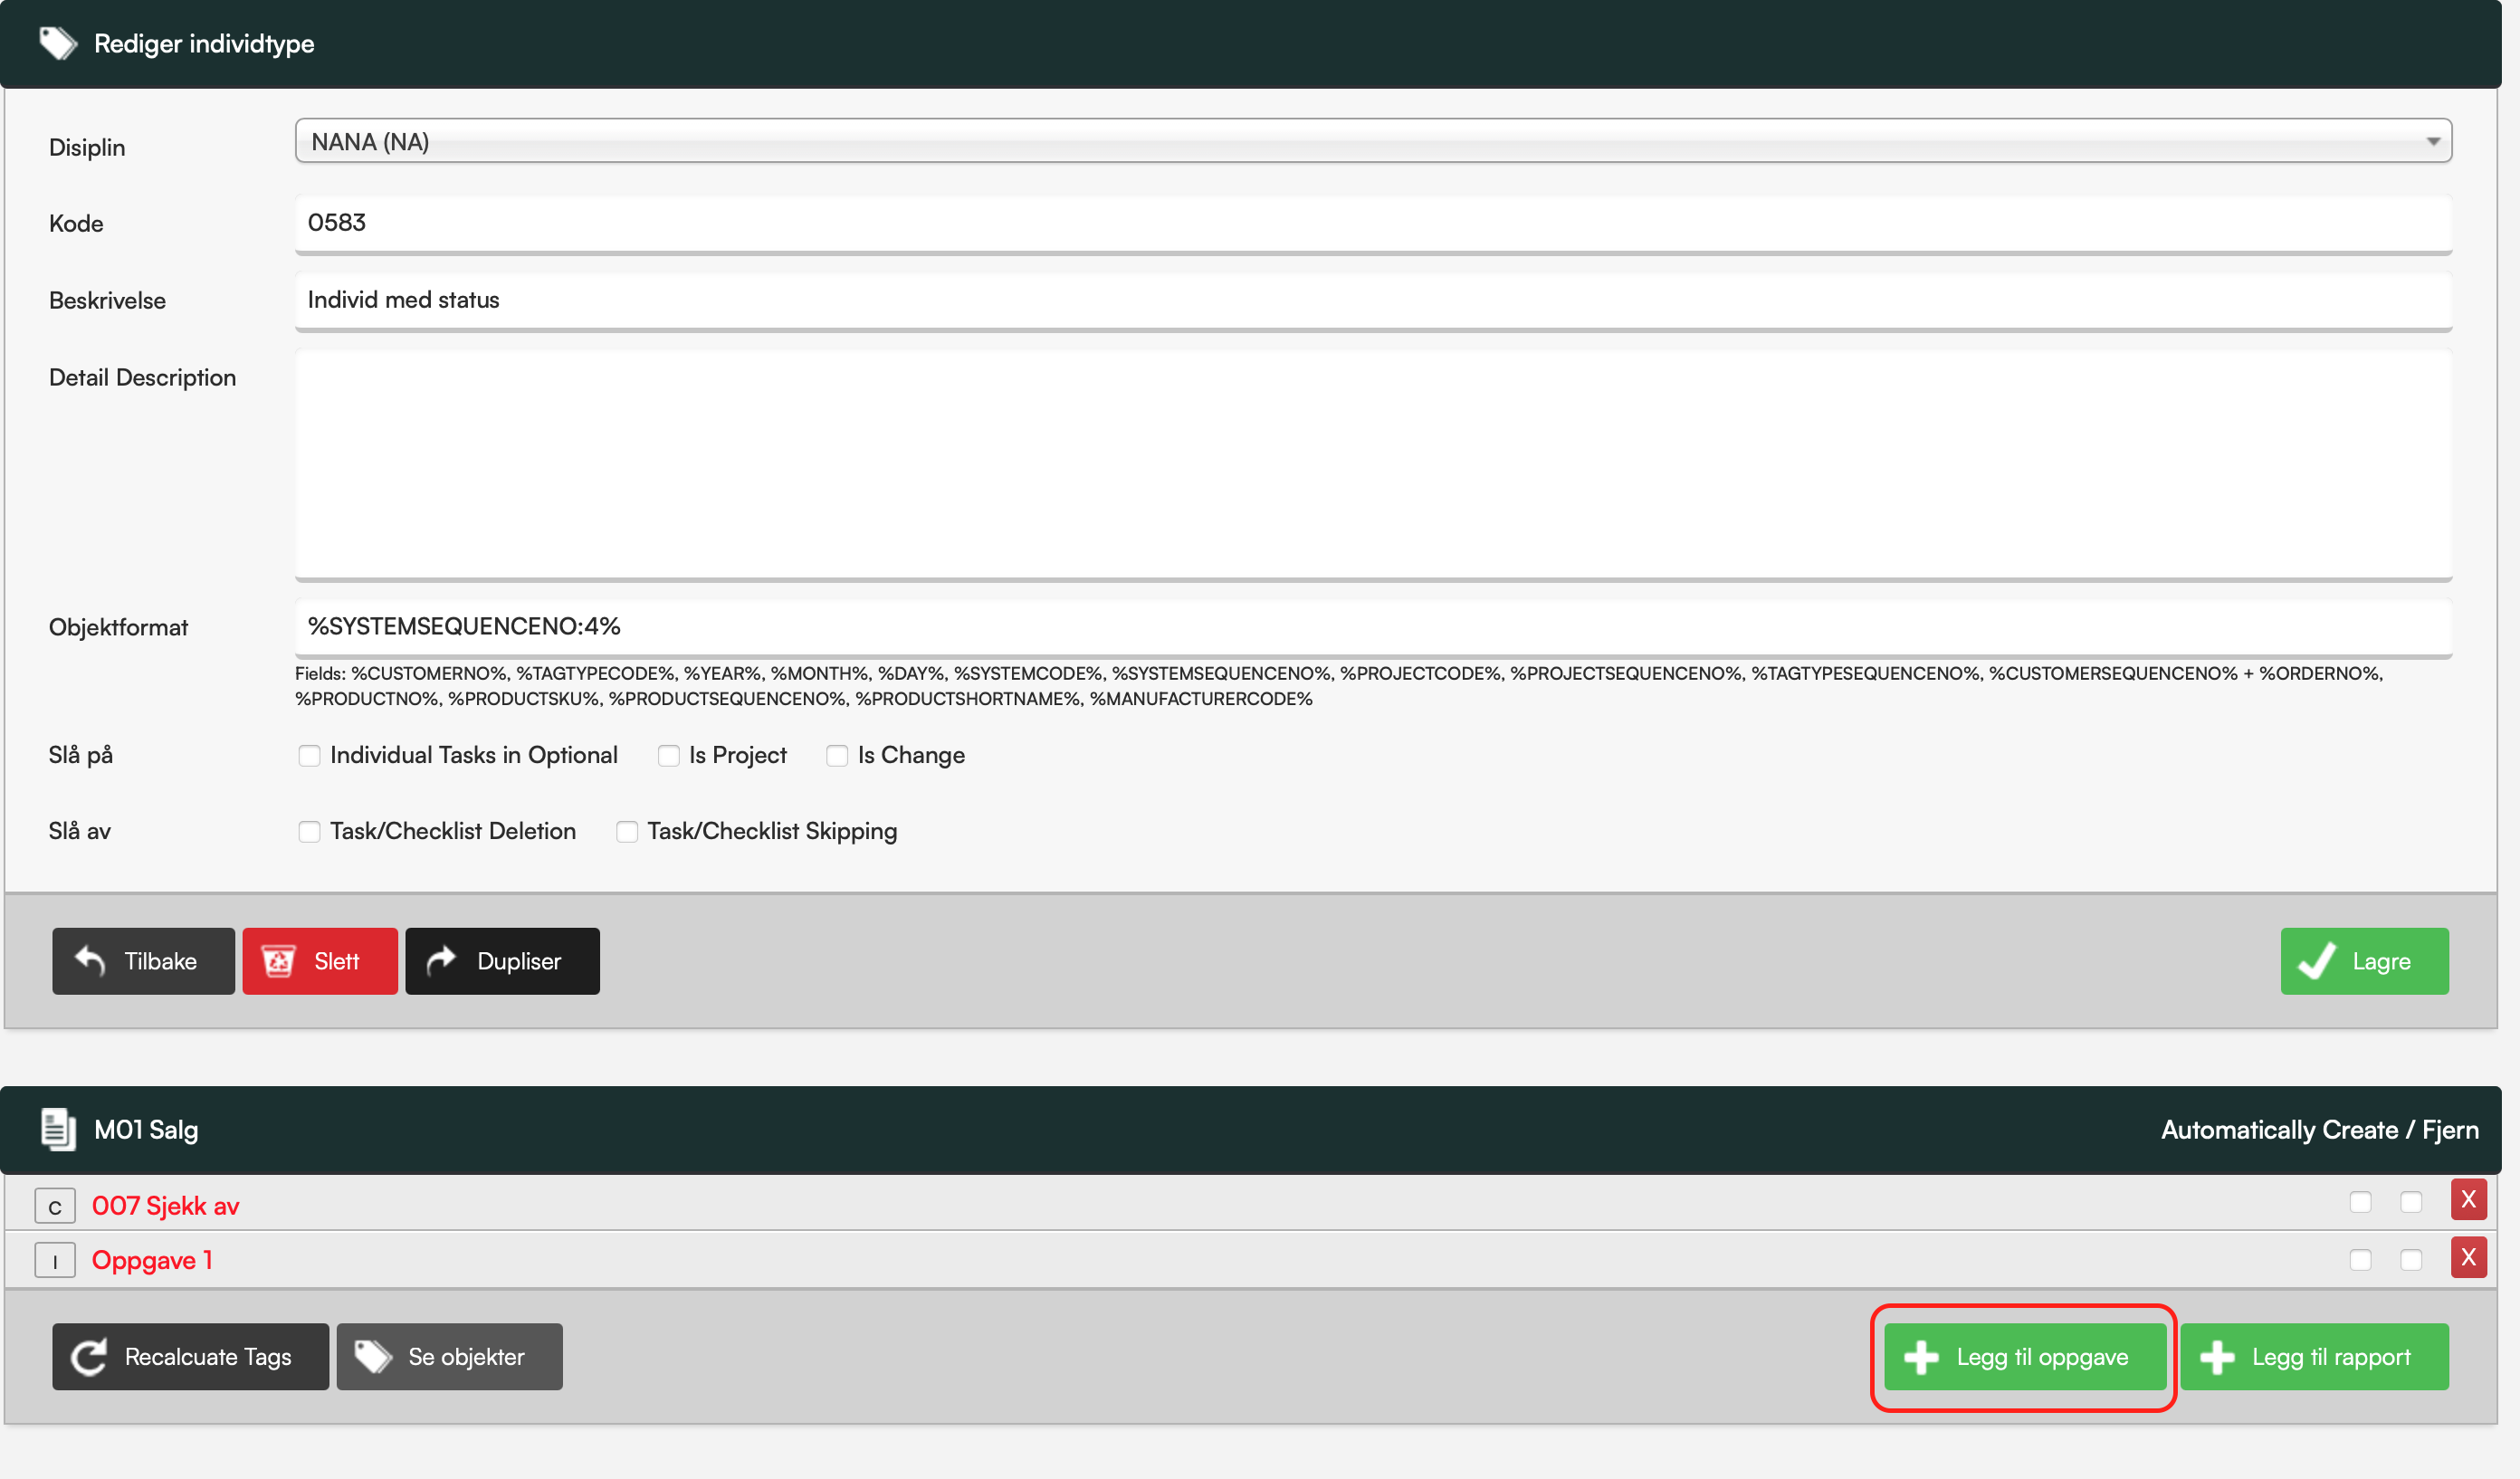Click the C type badge for 007 Sjekk av

pyautogui.click(x=55, y=1206)
